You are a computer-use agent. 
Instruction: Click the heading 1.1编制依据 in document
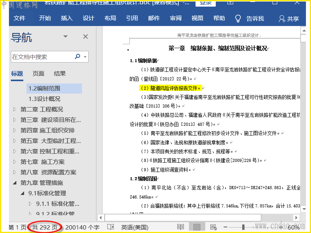143,61
